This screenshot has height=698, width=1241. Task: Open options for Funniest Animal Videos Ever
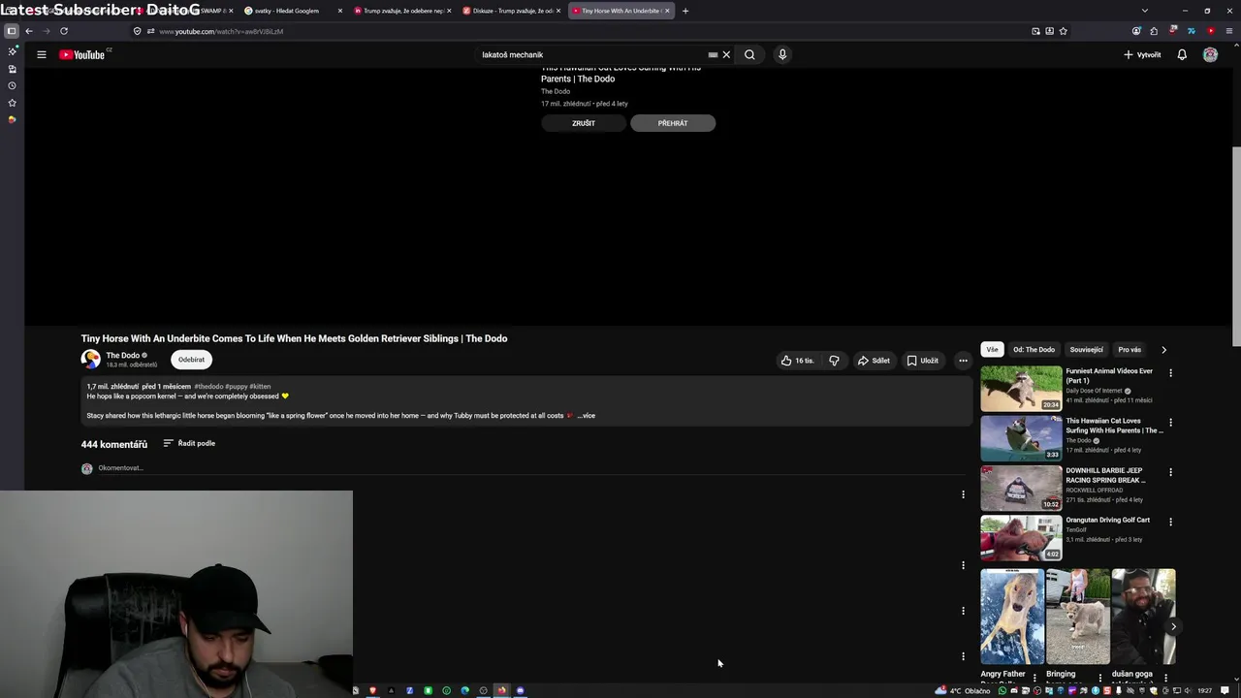tap(1170, 373)
